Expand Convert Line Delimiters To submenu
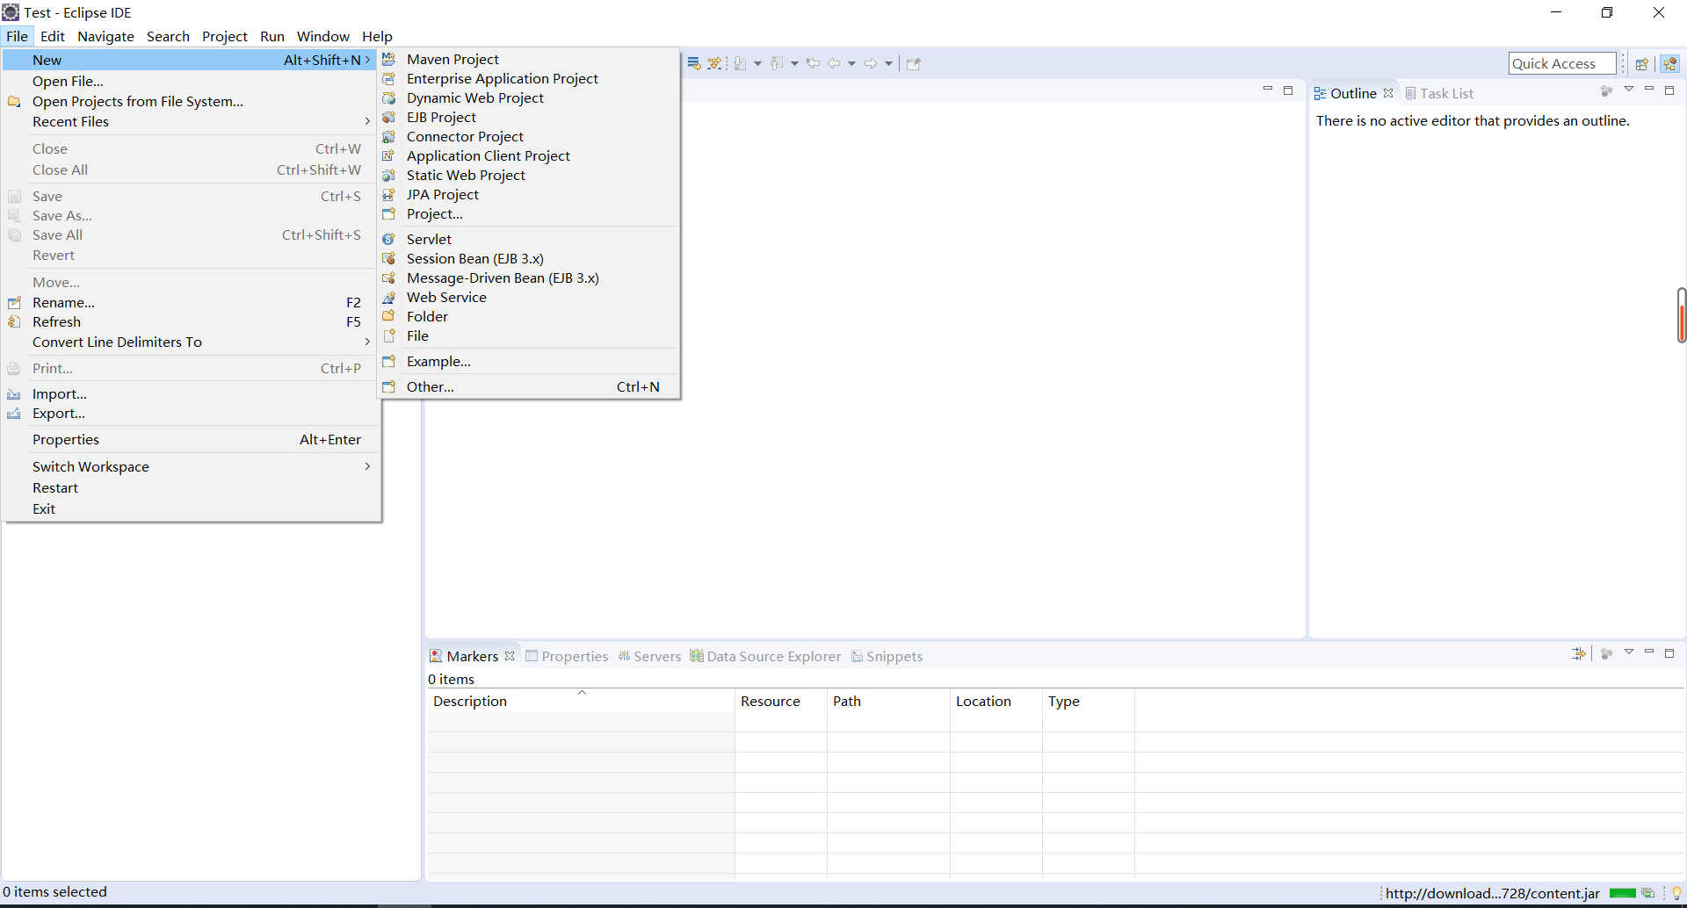This screenshot has width=1687, height=908. pyautogui.click(x=191, y=342)
